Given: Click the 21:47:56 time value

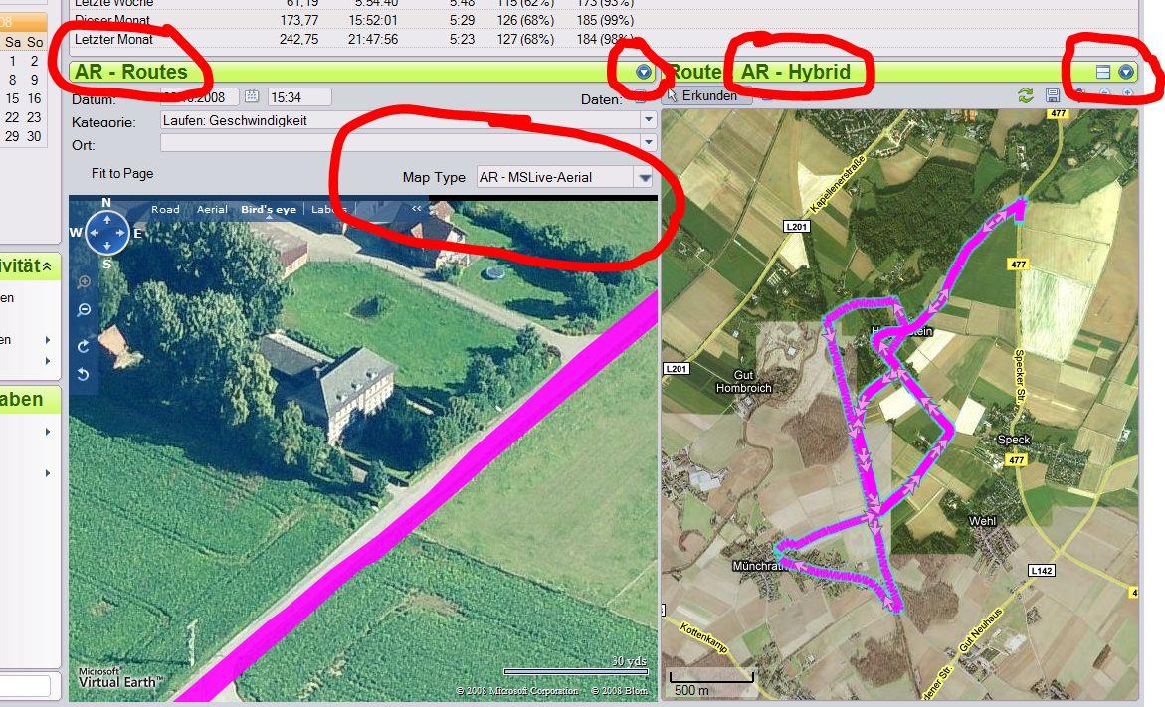Looking at the screenshot, I should pyautogui.click(x=373, y=40).
